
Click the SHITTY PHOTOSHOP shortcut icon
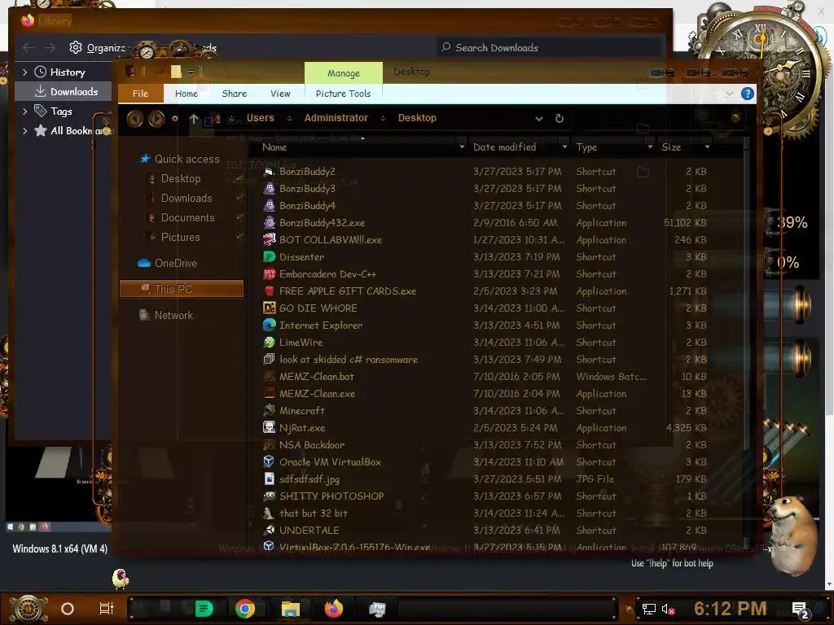(269, 496)
